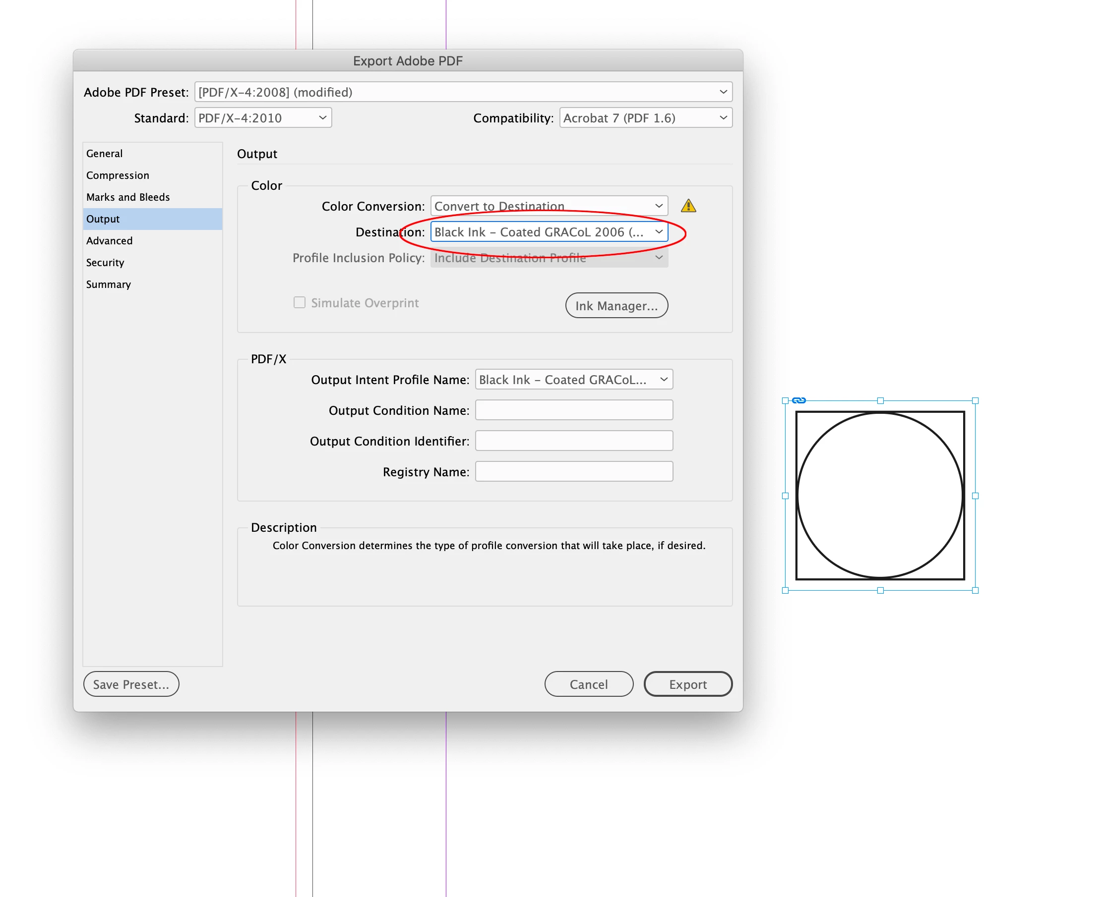Open the Adobe PDF Preset dropdown
Viewport: 1103px width, 897px height.
click(x=463, y=92)
